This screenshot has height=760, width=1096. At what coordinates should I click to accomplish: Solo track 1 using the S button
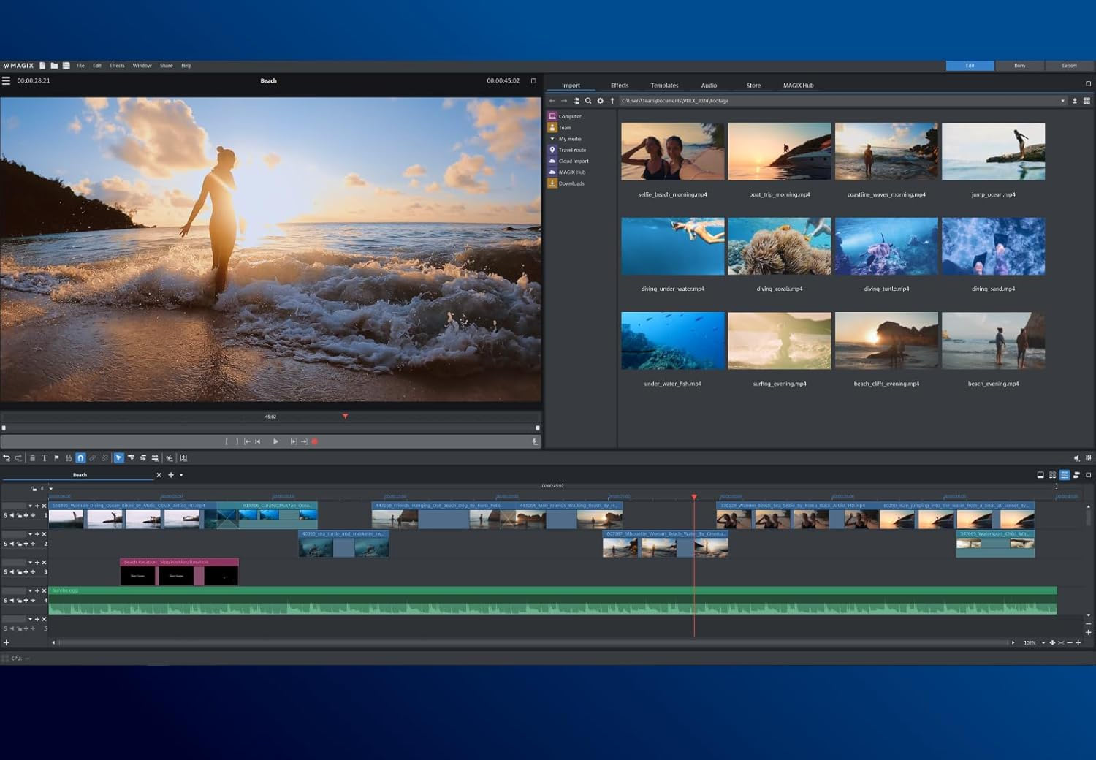tap(4, 514)
